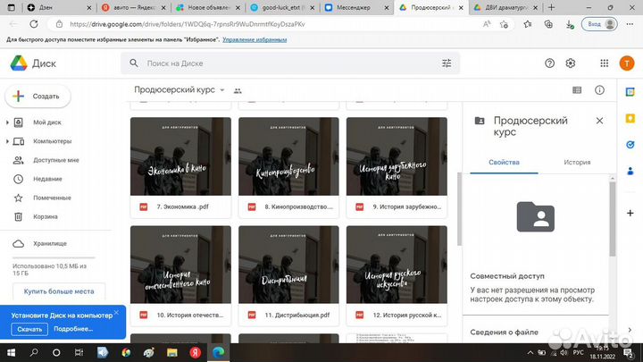Viewport: 643px width, 362px height.
Task: Open Google Calendar side panel icon
Action: (630, 92)
